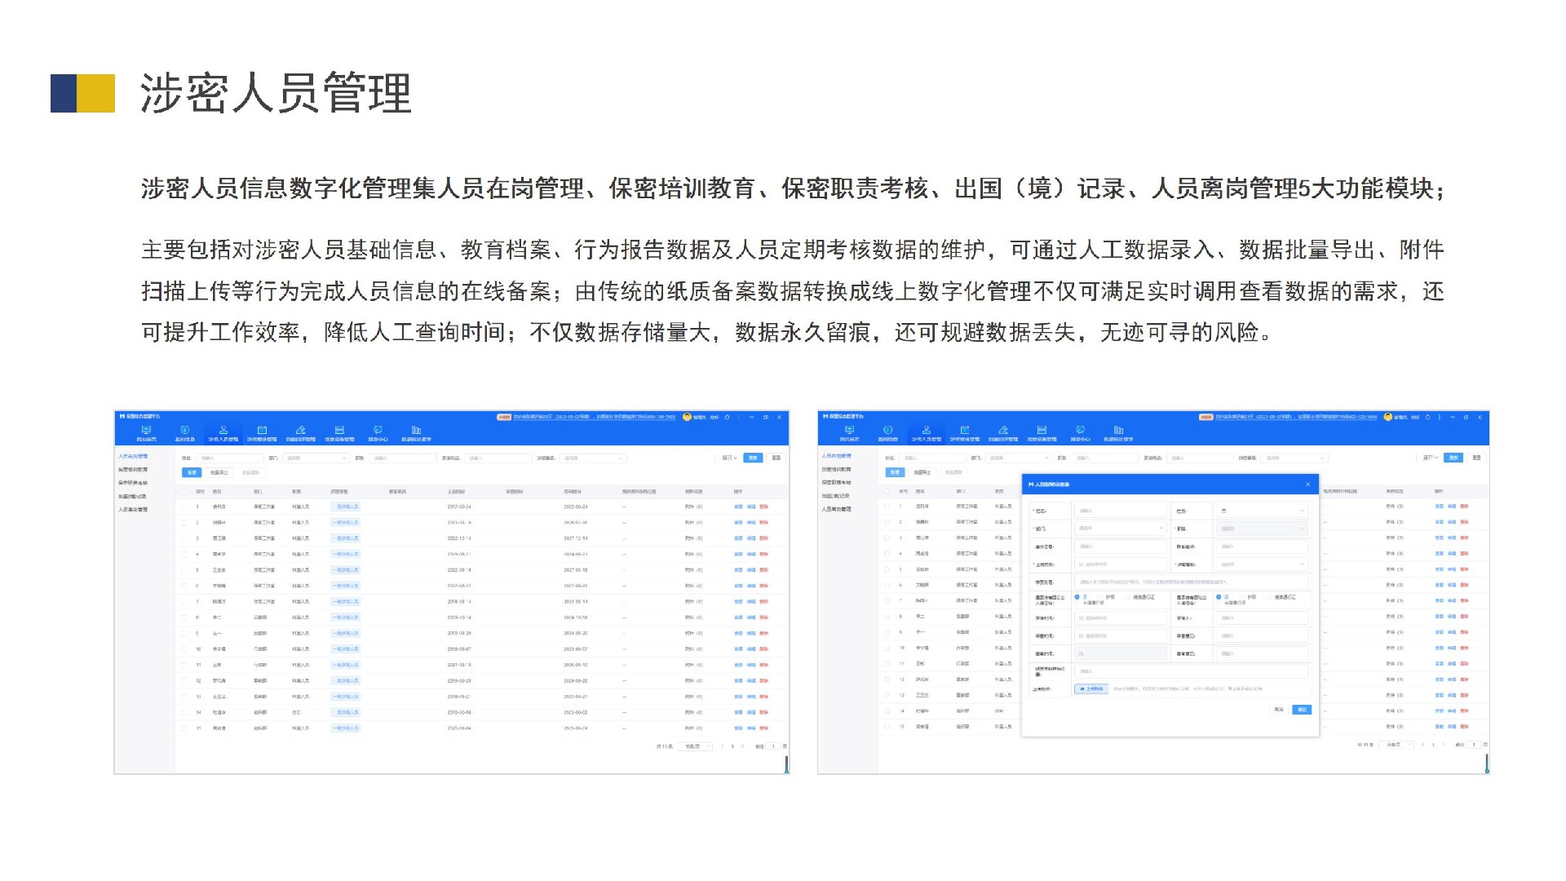
Task: Select 港澳通行证 radio in dialog's left radio group
Action: pos(1127,597)
